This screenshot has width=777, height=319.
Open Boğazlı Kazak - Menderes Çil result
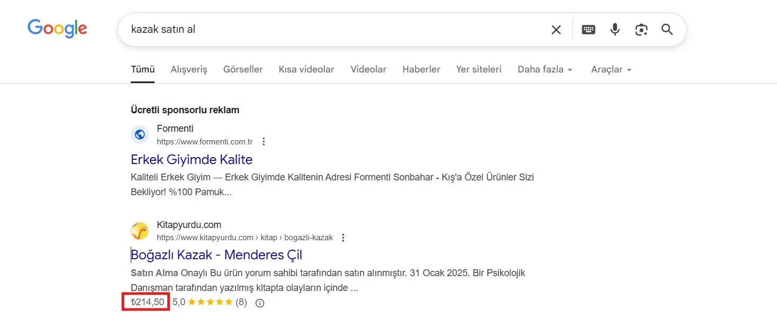[216, 254]
